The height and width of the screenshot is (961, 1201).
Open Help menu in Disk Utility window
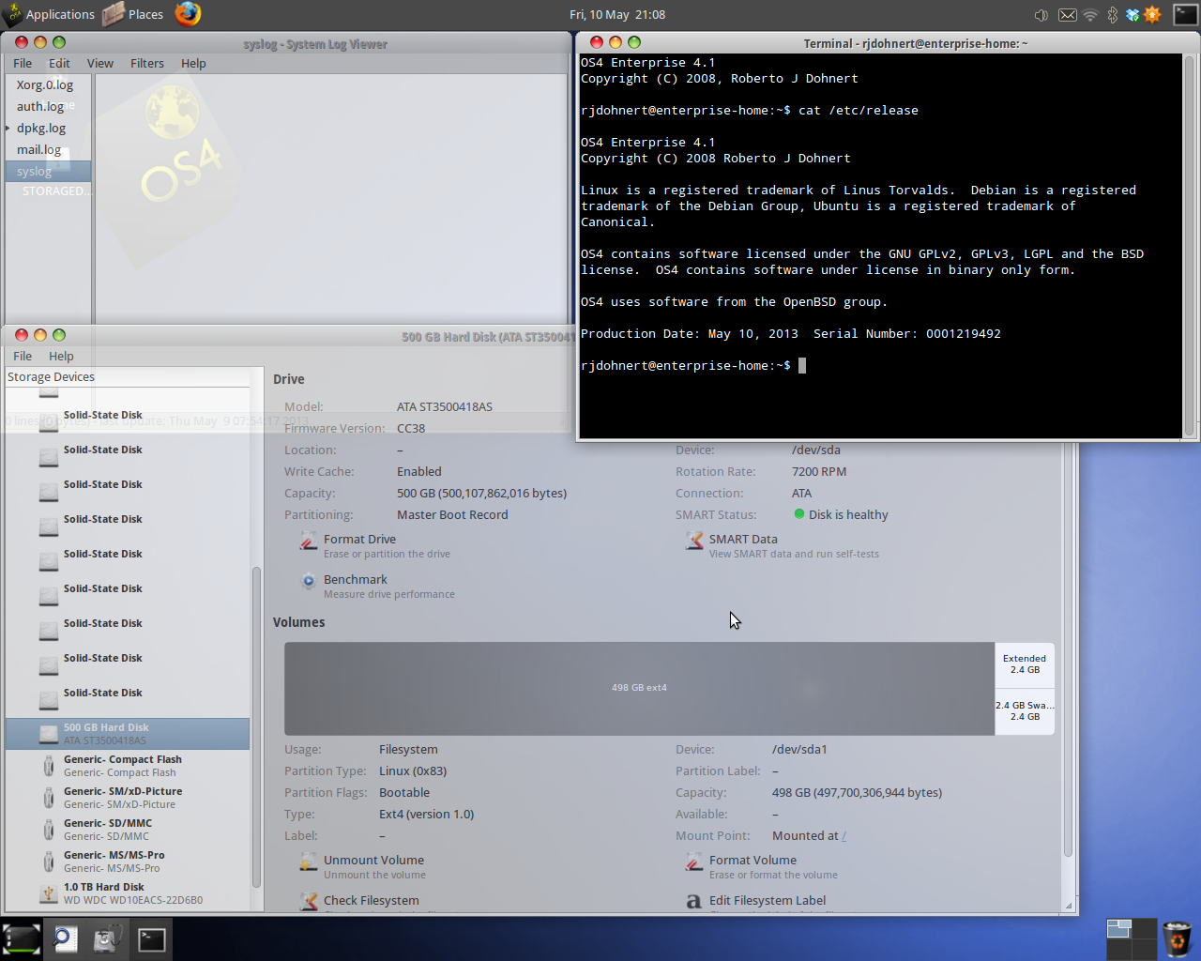[x=61, y=357]
